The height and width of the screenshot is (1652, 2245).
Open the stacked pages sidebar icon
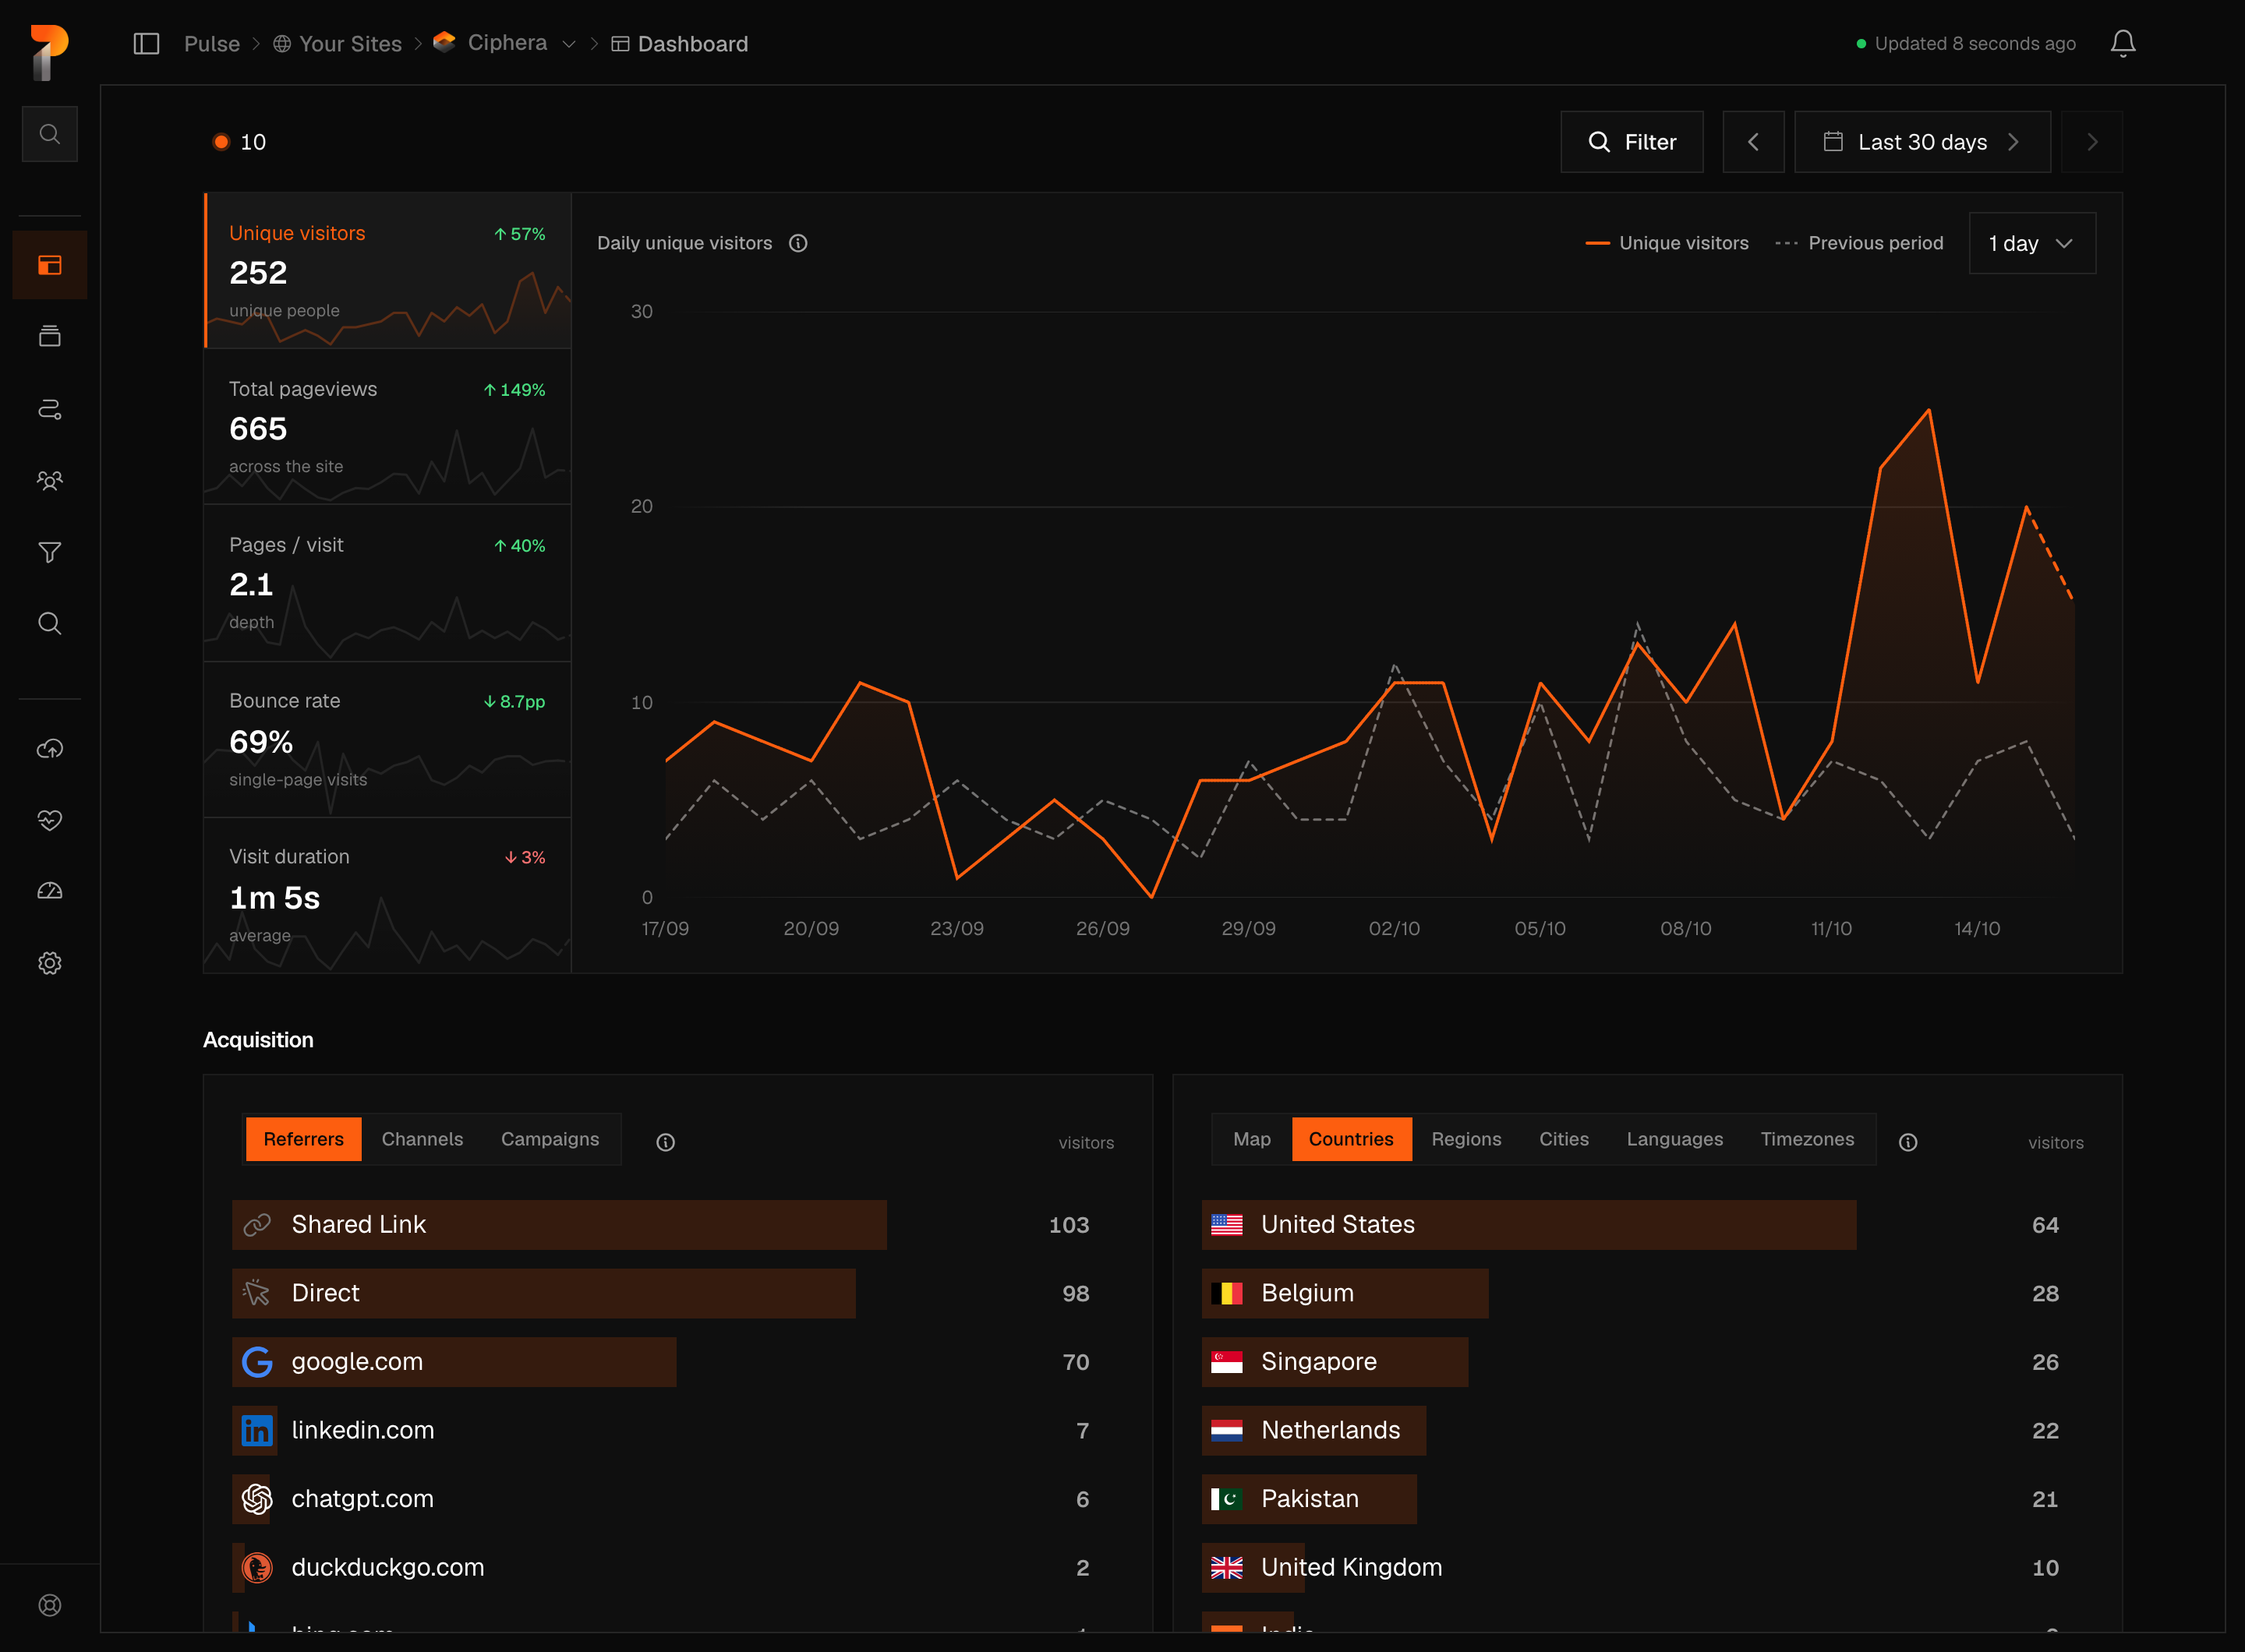[49, 336]
